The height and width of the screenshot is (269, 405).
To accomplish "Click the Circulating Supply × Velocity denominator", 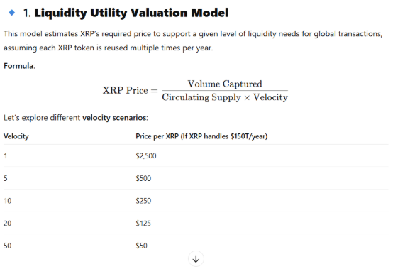I will (225, 97).
